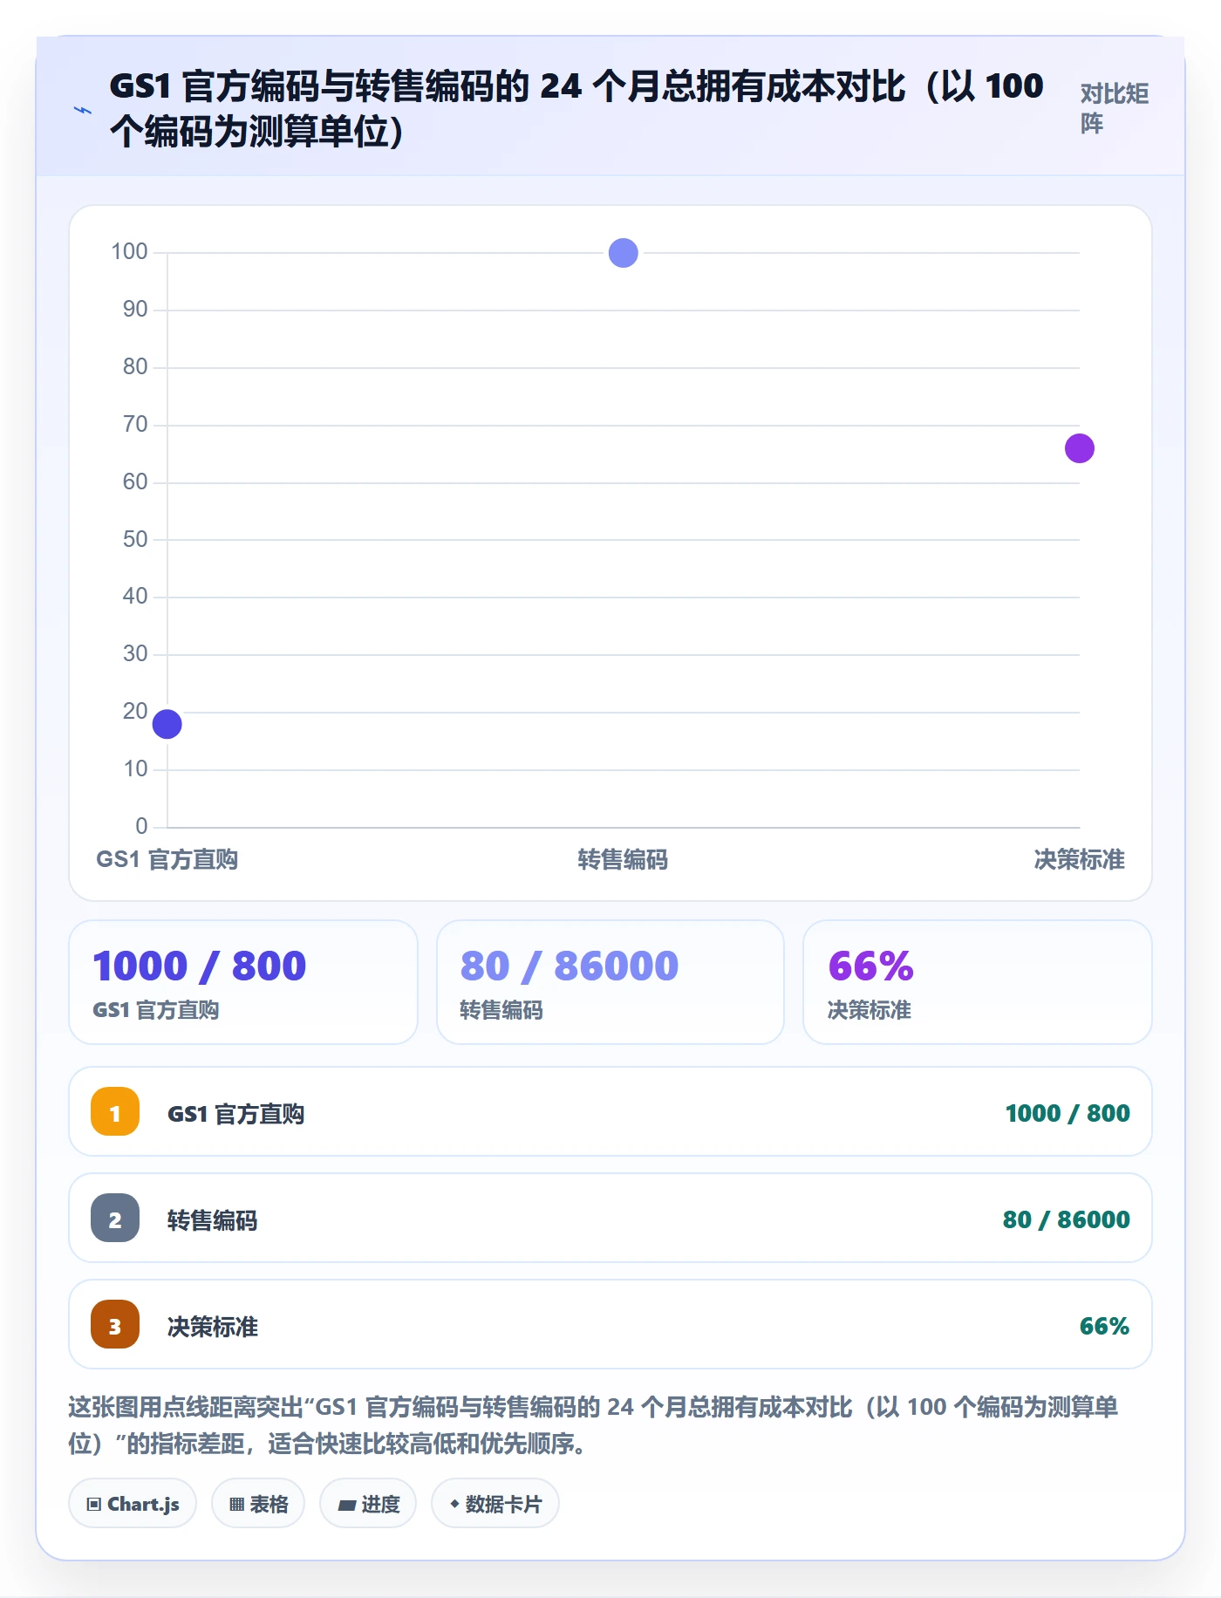Viewport: 1221px width, 1598px height.
Task: Click the gray rank 2 badge
Action: [x=115, y=1219]
